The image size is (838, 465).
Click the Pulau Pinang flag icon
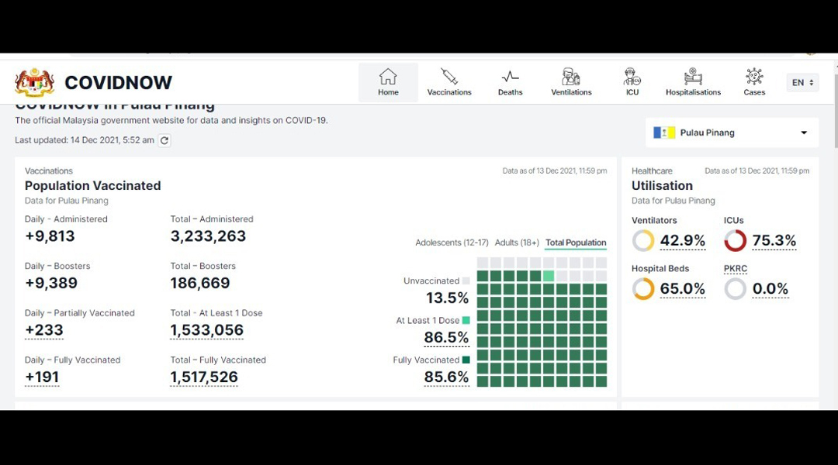[664, 133]
